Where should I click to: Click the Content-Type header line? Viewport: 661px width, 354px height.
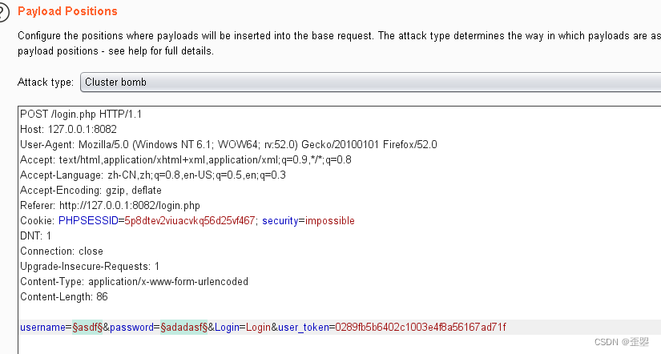[x=134, y=281]
